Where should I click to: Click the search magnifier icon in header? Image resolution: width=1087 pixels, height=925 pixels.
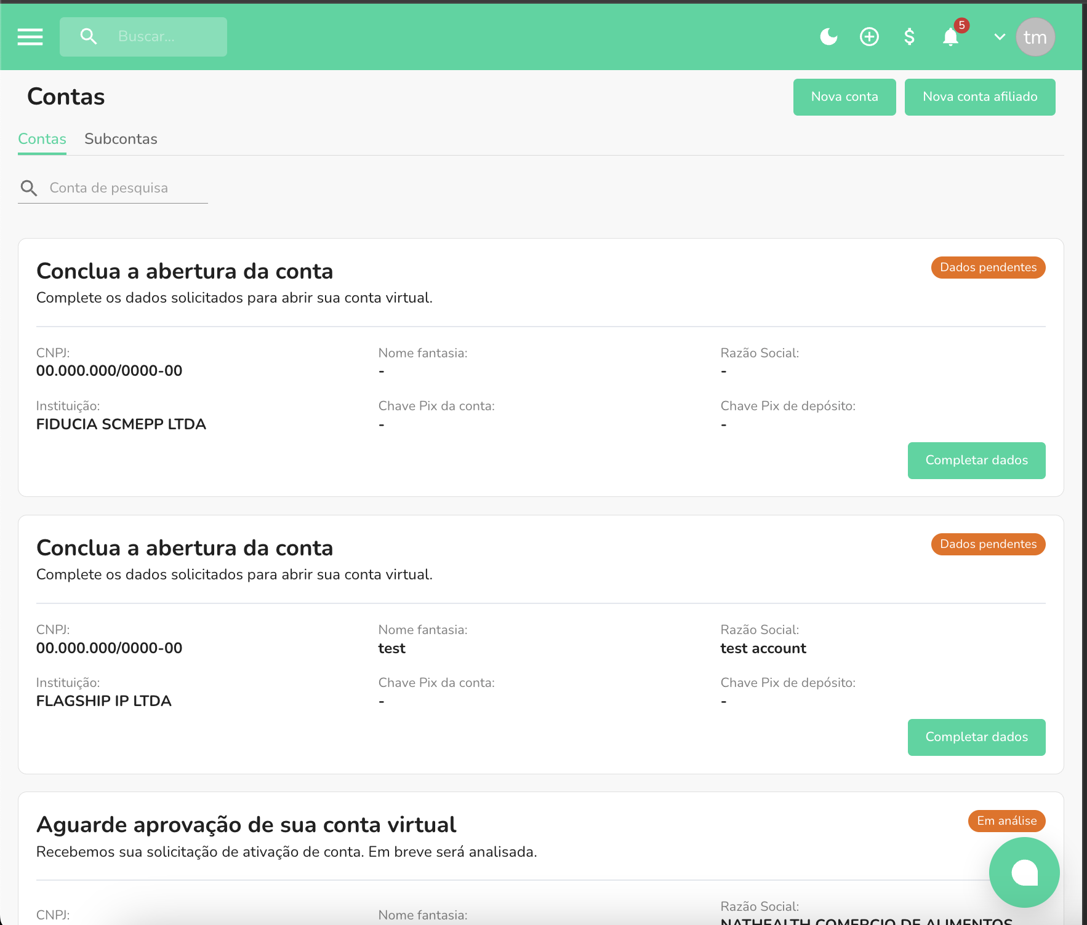pyautogui.click(x=89, y=37)
